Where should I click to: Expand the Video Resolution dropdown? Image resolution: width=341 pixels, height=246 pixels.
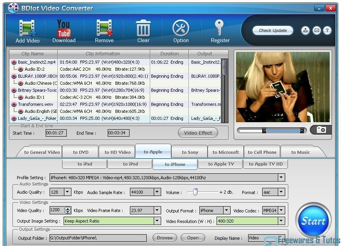tap(281, 221)
